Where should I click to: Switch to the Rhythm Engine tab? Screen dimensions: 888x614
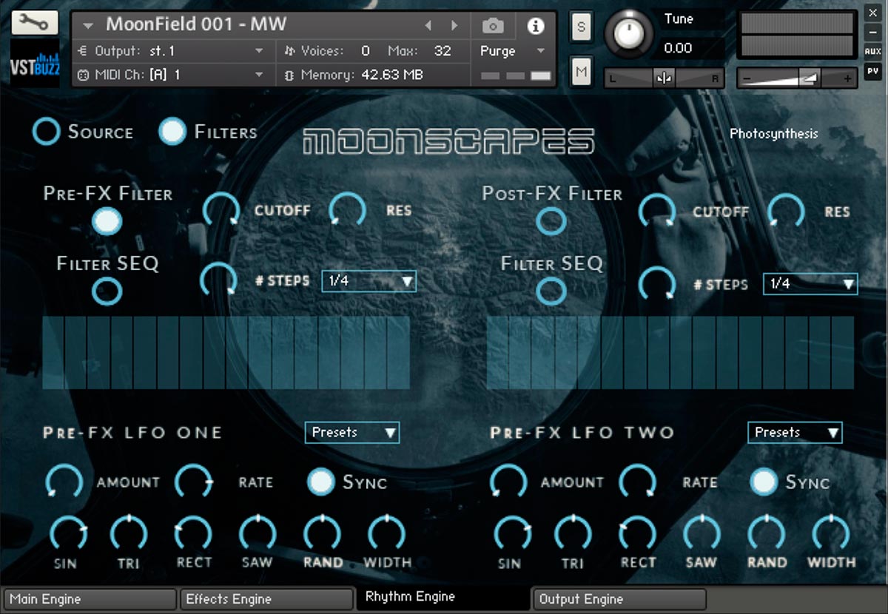tap(443, 597)
